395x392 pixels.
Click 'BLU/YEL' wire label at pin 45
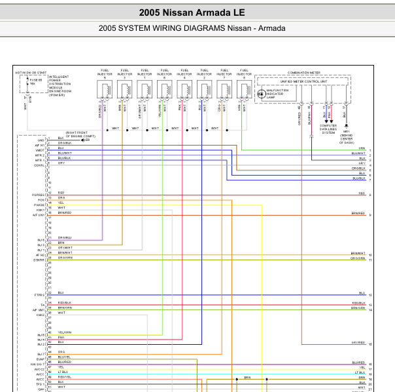tap(64, 357)
